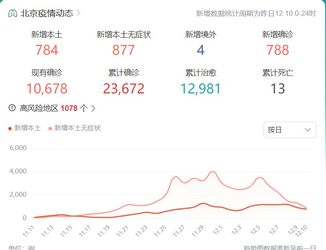Screen dimensions: 326x250
Task: Select the 现有确诊 10,678 statistic
Action: (47, 89)
